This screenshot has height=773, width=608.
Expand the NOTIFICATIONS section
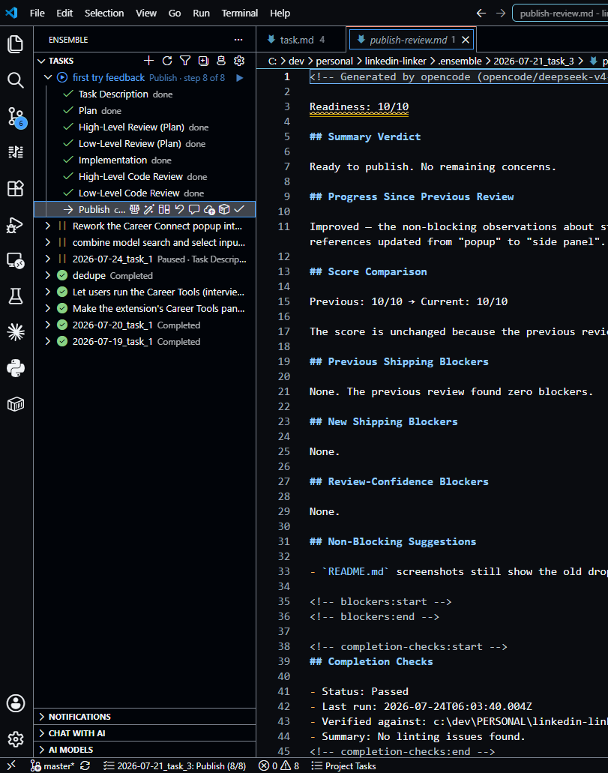point(145,717)
